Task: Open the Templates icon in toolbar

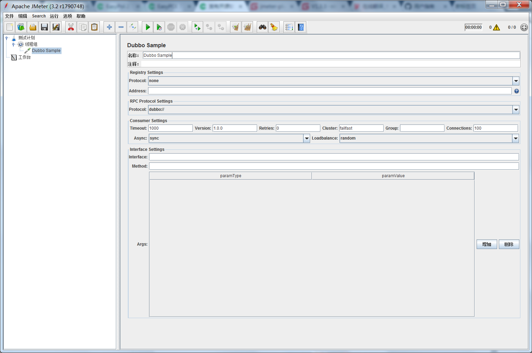Action: [x=21, y=27]
